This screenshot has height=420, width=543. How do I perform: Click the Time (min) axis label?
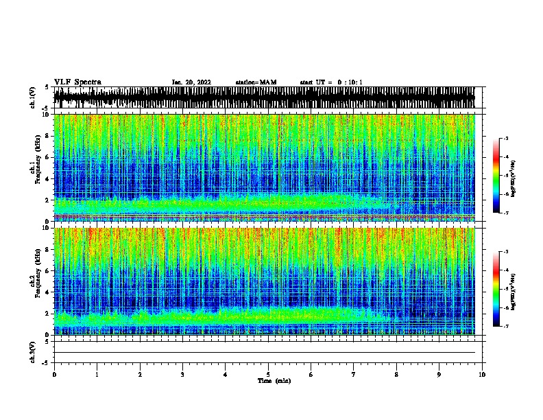[x=274, y=381]
